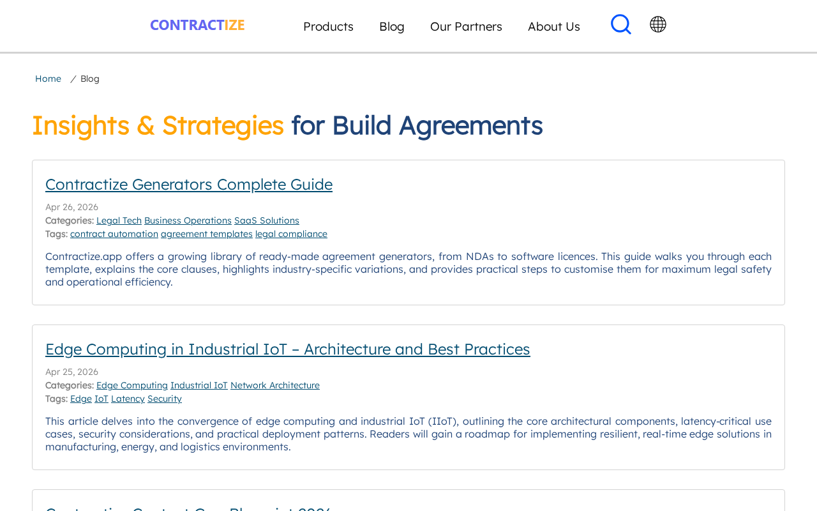
Task: Select the SaaS Solutions category
Action: 267,220
